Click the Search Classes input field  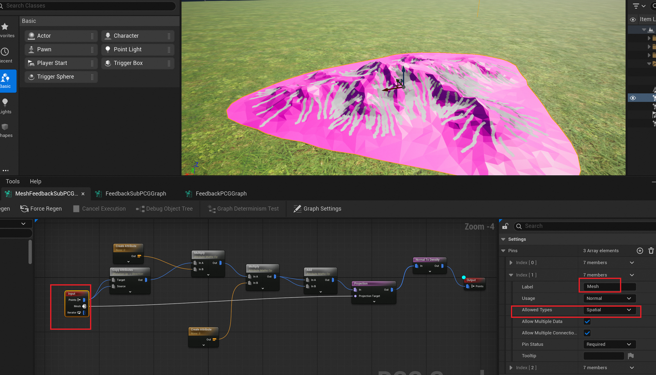(87, 6)
